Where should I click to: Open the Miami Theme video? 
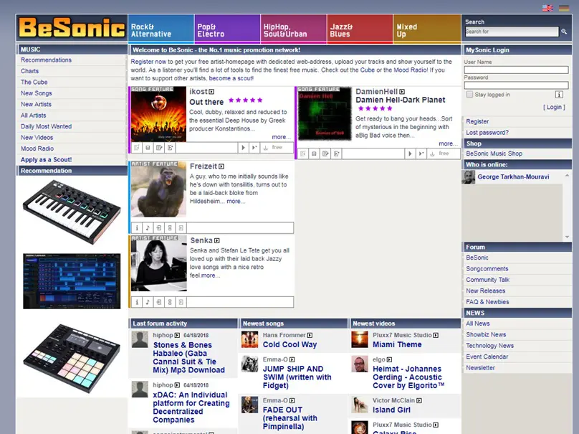coord(397,344)
